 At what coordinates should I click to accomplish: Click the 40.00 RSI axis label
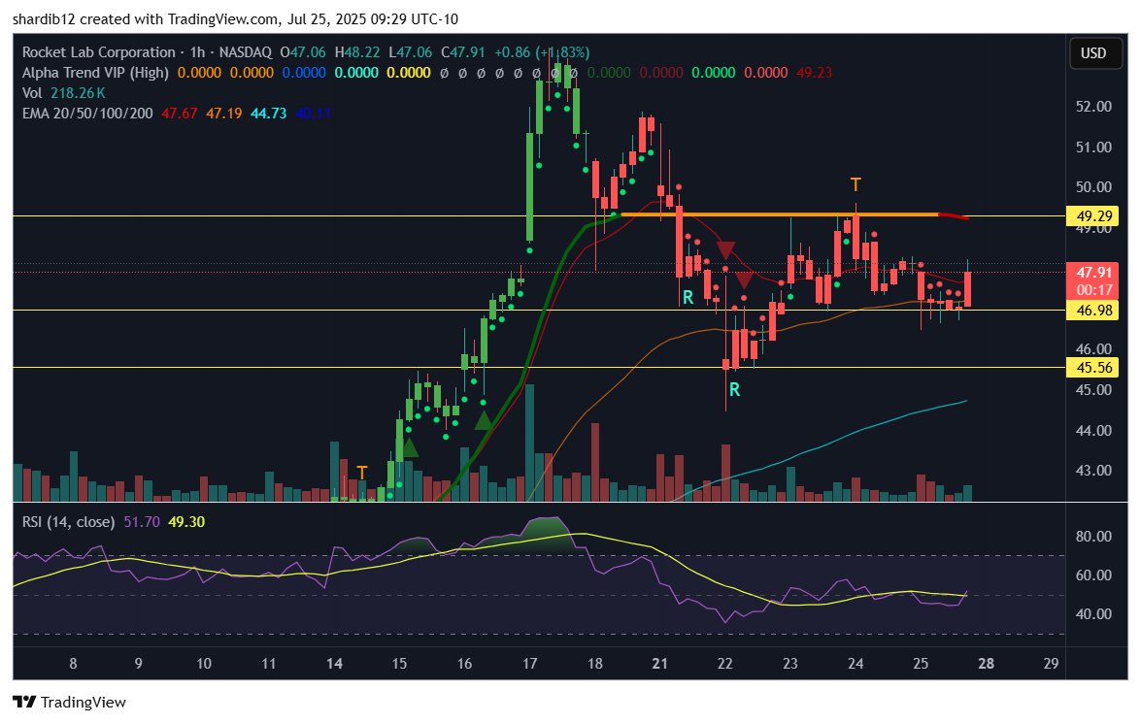(1093, 614)
